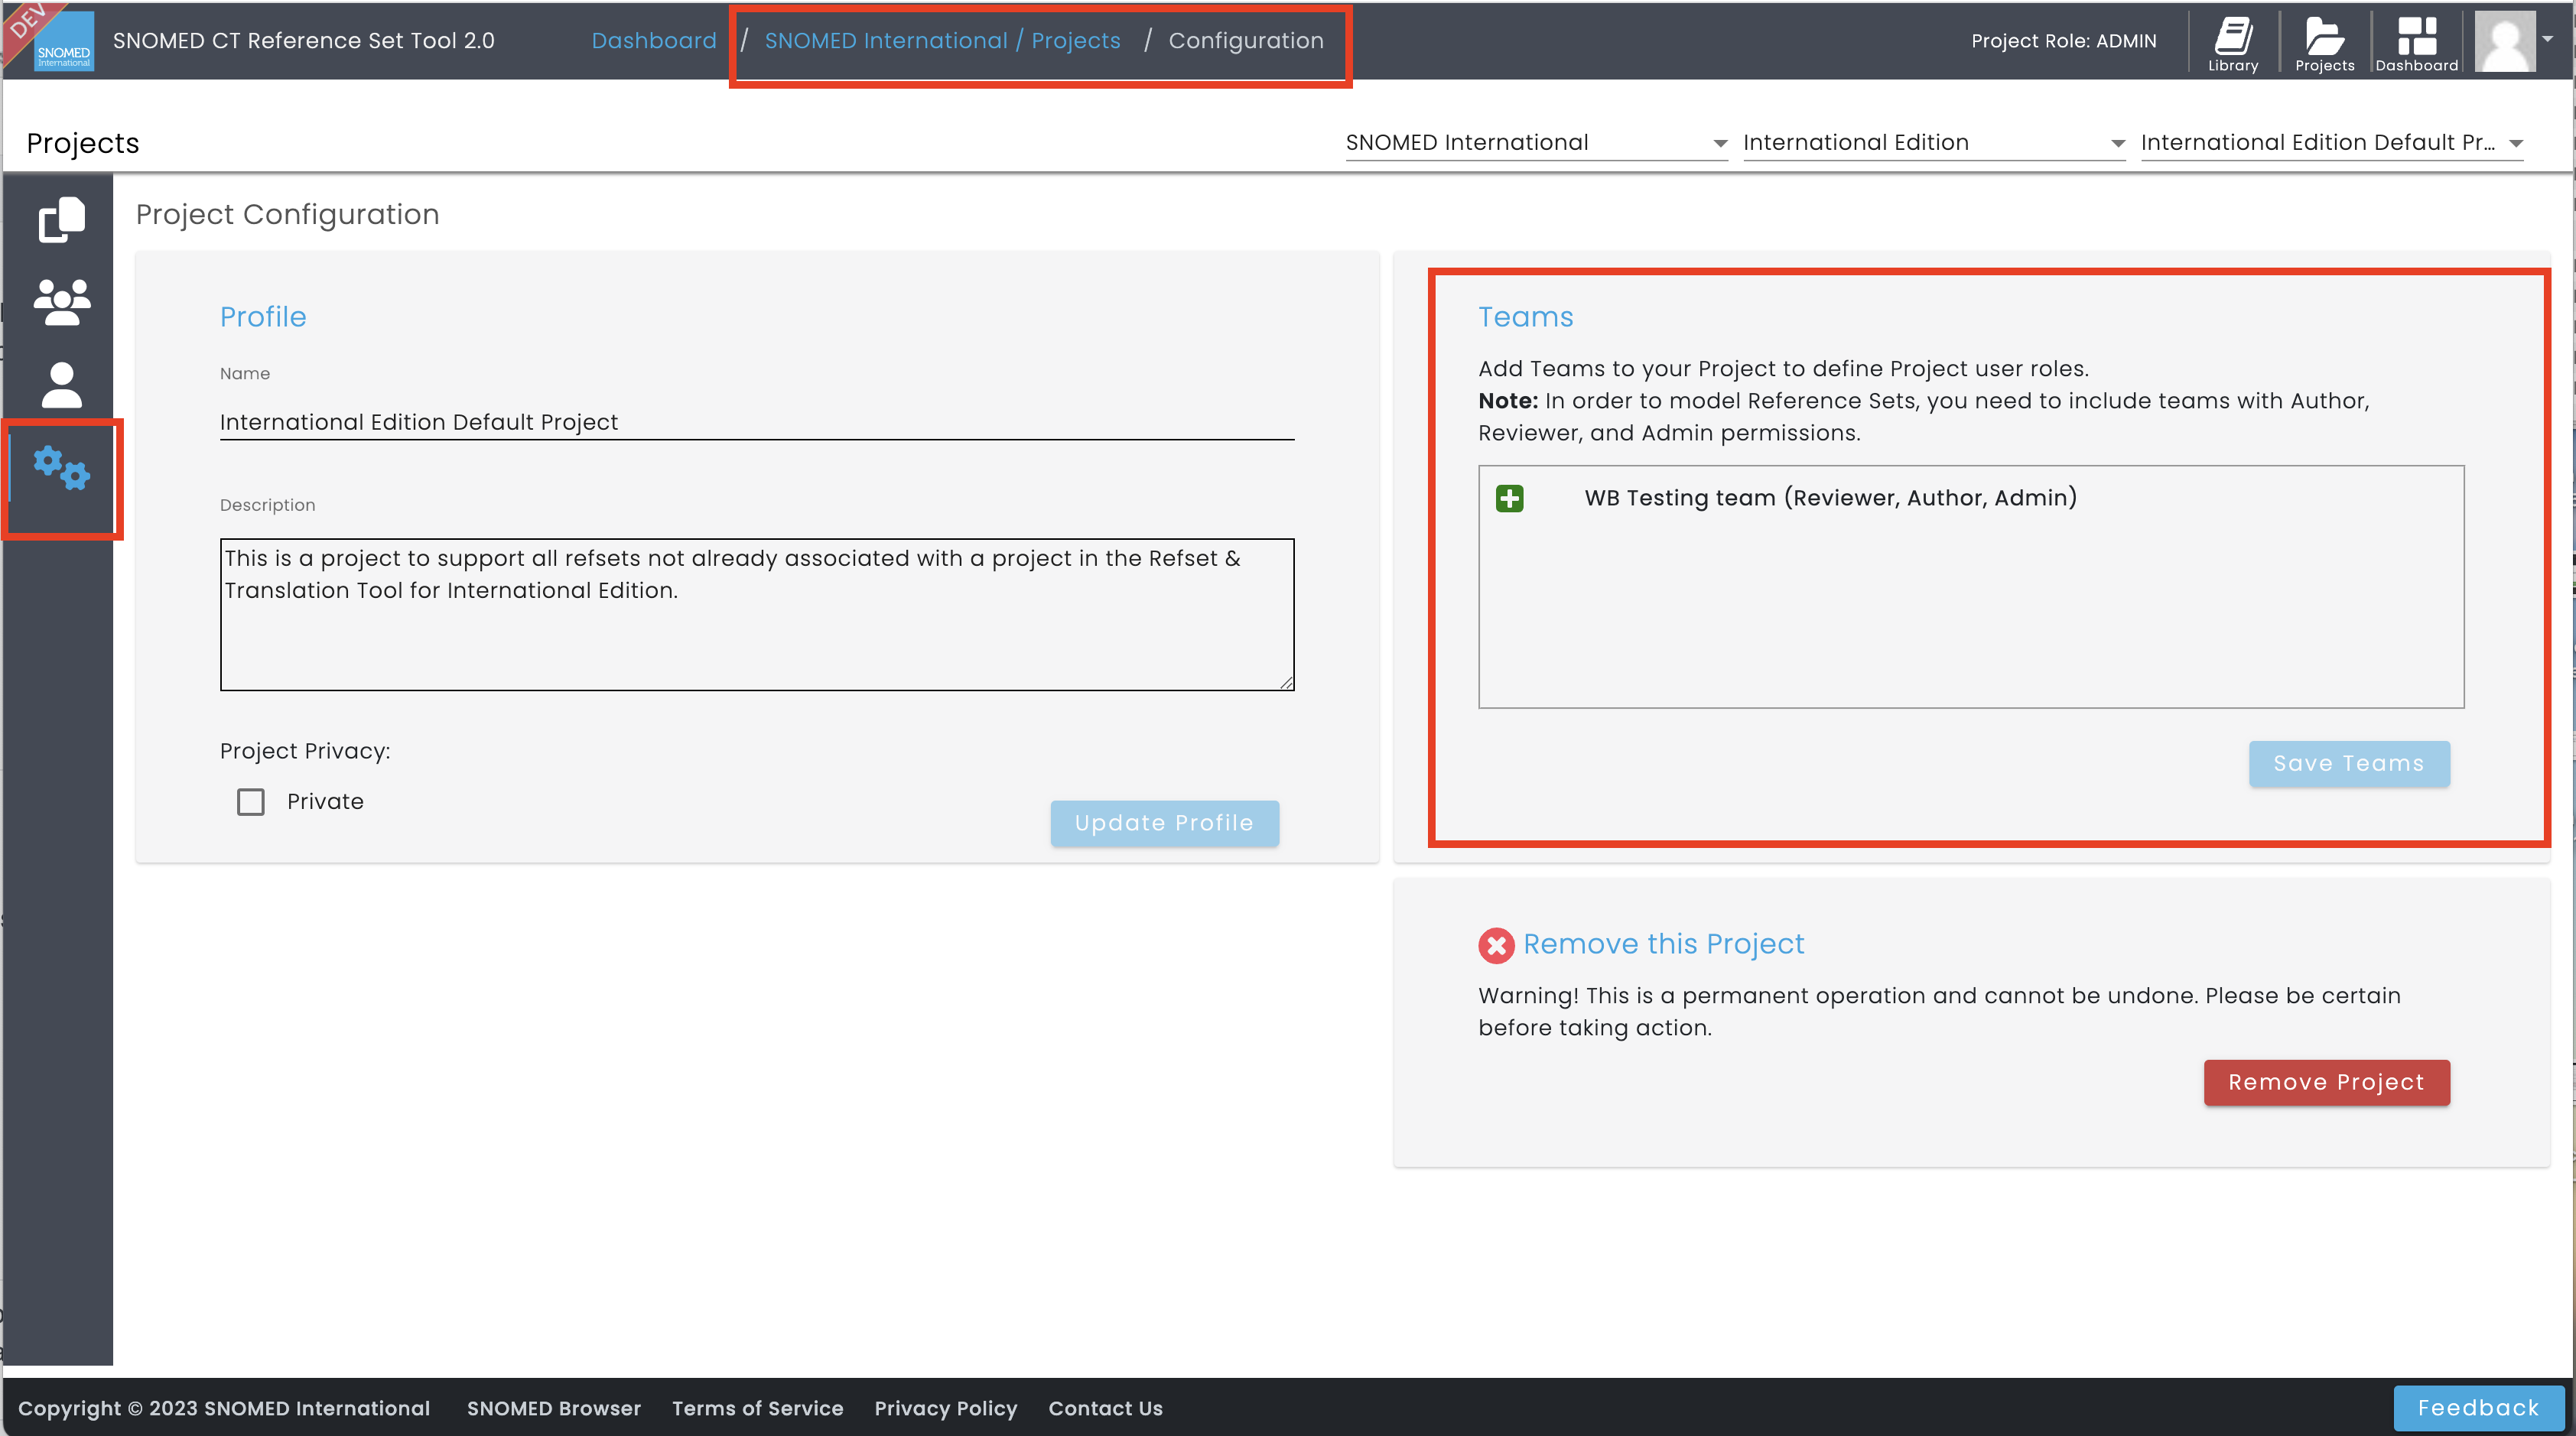The height and width of the screenshot is (1436, 2576).
Task: Click the SNOMED International breadcrumb link
Action: tap(886, 41)
